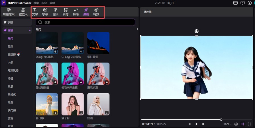Screen dimensions: 255x128
Task: Open the feedback message icon
Action: point(242,3)
